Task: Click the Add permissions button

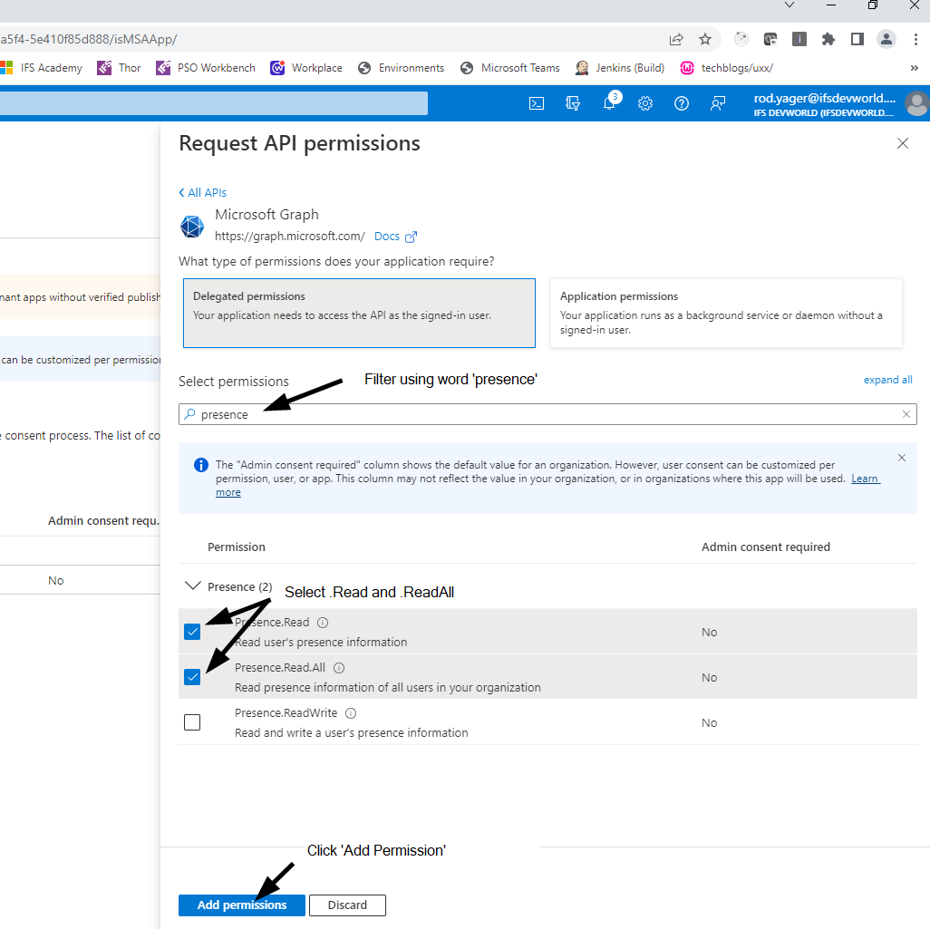Action: 242,905
